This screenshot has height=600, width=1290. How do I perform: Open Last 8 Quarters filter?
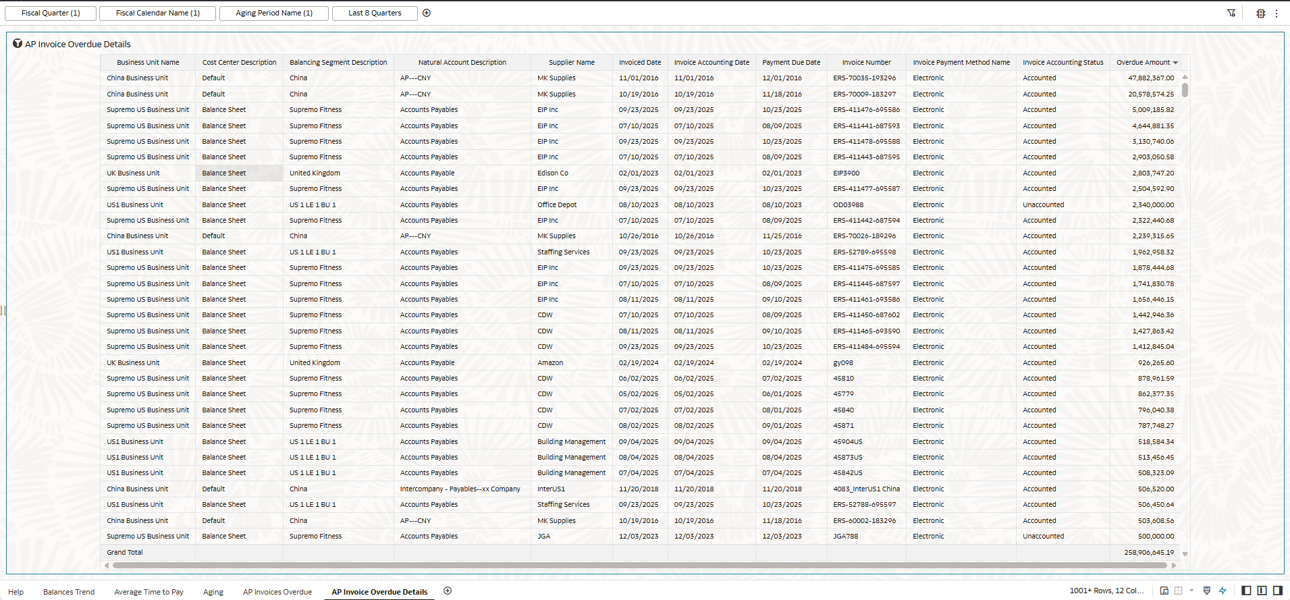coord(375,13)
